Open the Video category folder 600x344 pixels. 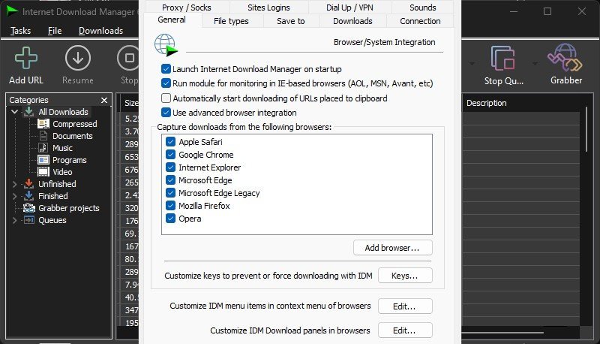coord(62,172)
